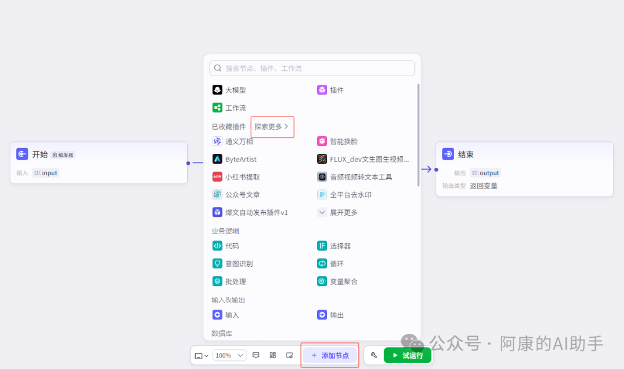Add a 批处理 node

pyautogui.click(x=229, y=281)
